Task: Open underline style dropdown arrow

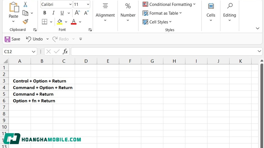Action: (x=69, y=13)
